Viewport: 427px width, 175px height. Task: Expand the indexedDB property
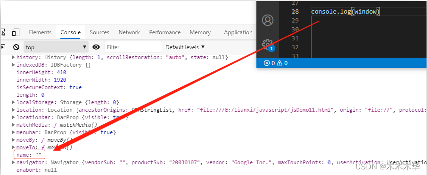click(x=13, y=65)
